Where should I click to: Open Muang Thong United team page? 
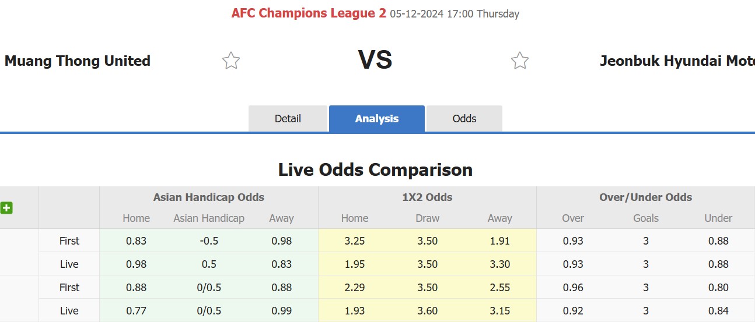(78, 61)
